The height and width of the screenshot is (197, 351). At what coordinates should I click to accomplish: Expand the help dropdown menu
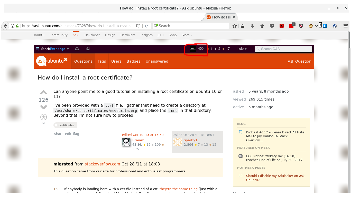point(242,49)
